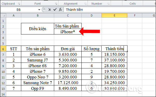
Task: Click the Thành tiền cell being edited
Action: pos(115,49)
